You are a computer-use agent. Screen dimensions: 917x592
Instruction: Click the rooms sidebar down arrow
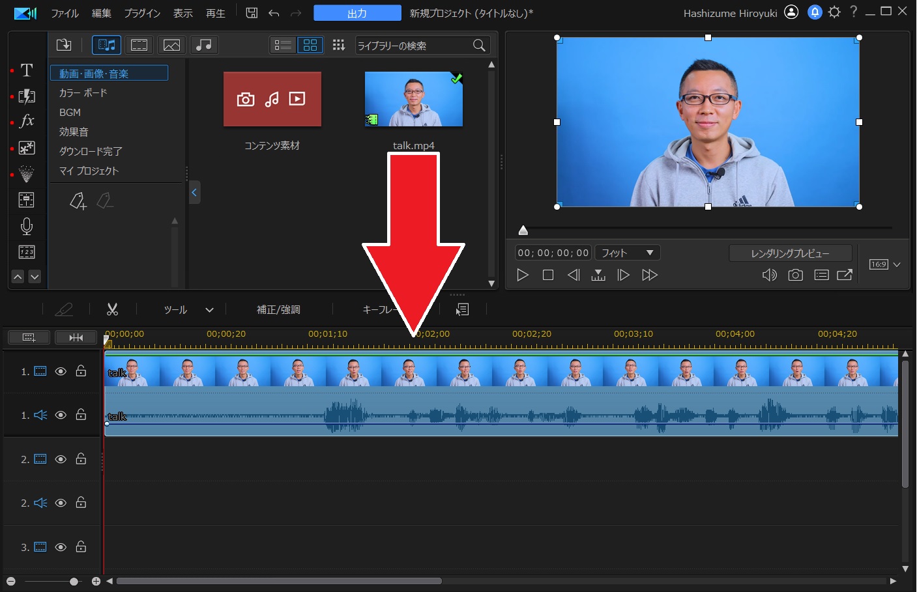pyautogui.click(x=35, y=277)
